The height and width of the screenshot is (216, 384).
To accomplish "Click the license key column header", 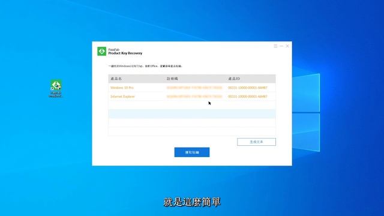I will click(x=172, y=79).
